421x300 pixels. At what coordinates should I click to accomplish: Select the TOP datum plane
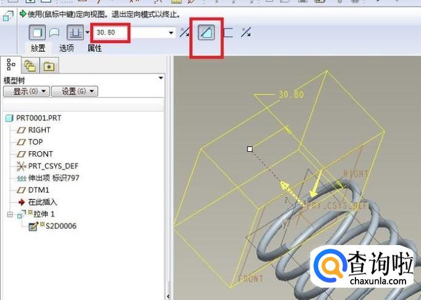[x=35, y=142]
